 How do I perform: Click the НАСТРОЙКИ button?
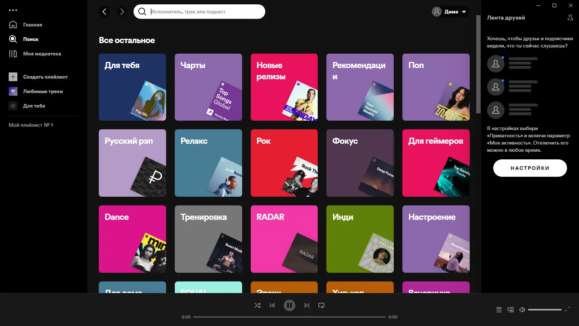point(530,168)
